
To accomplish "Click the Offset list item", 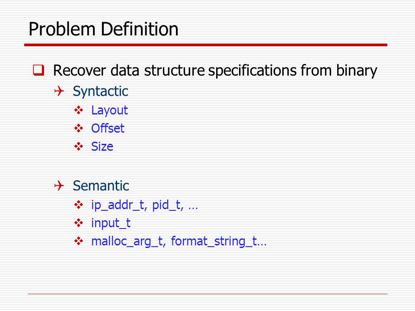I will click(x=108, y=128).
